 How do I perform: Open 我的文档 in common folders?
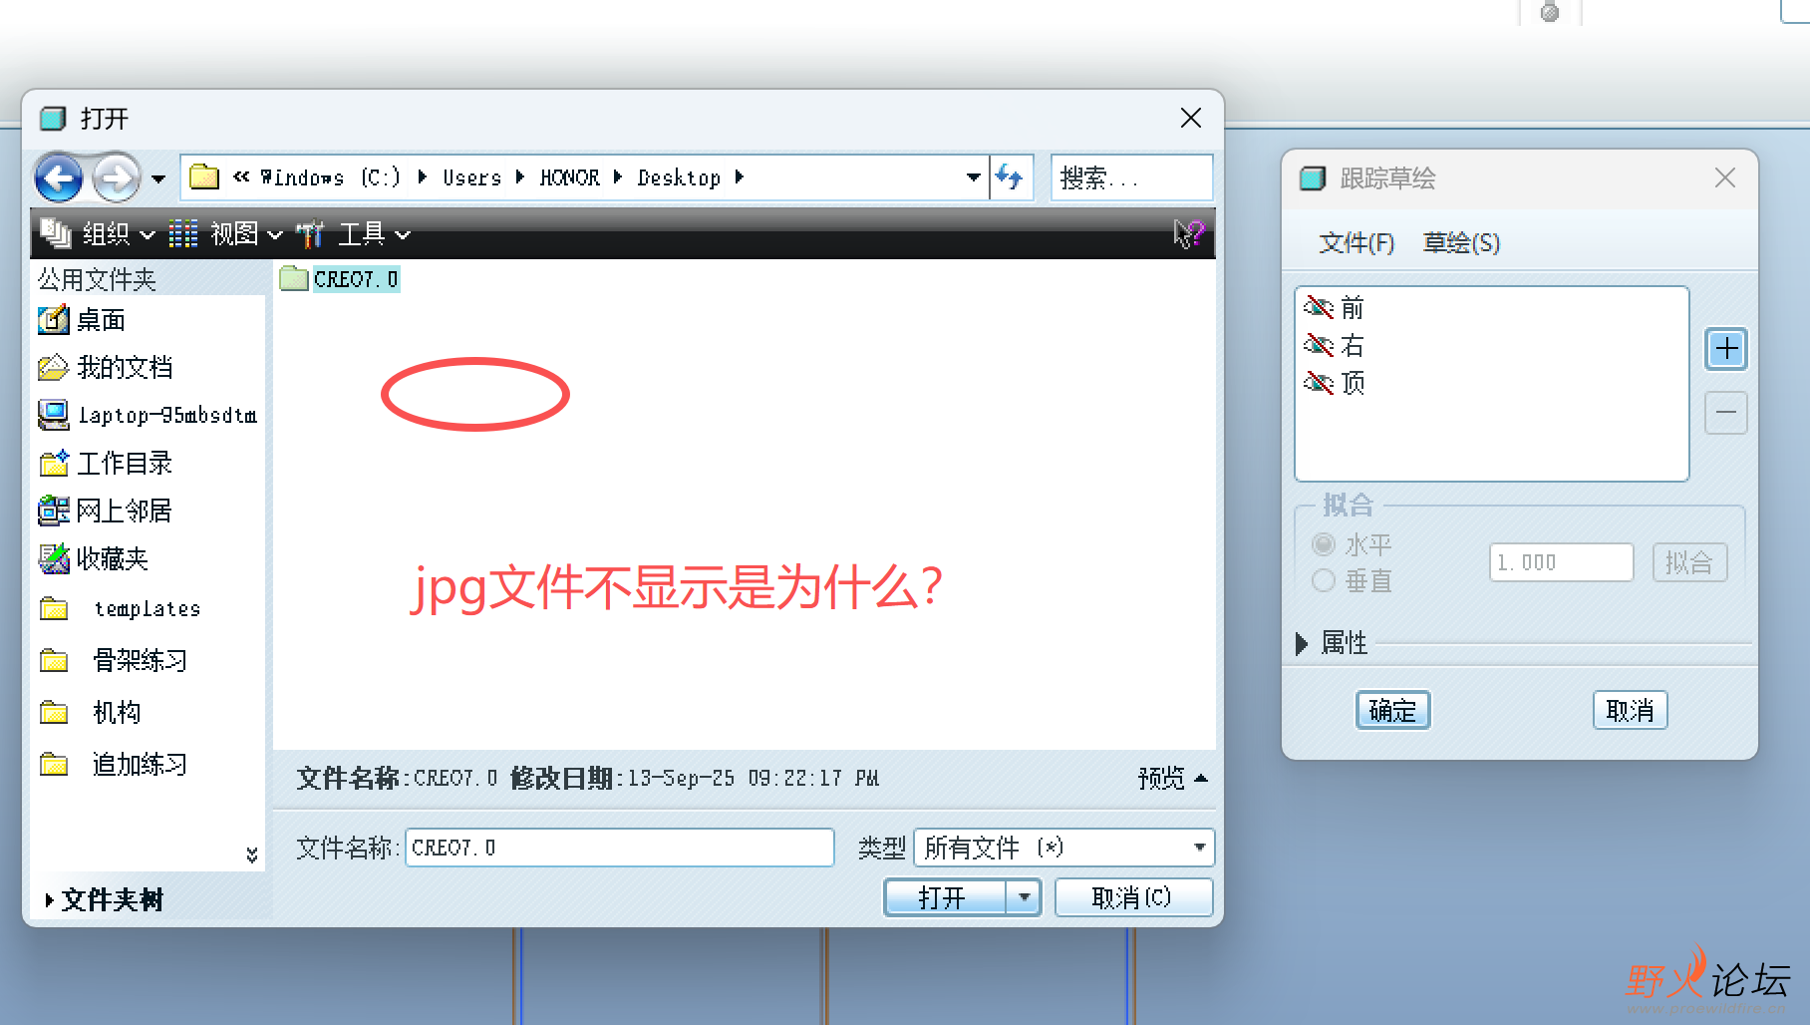(106, 368)
